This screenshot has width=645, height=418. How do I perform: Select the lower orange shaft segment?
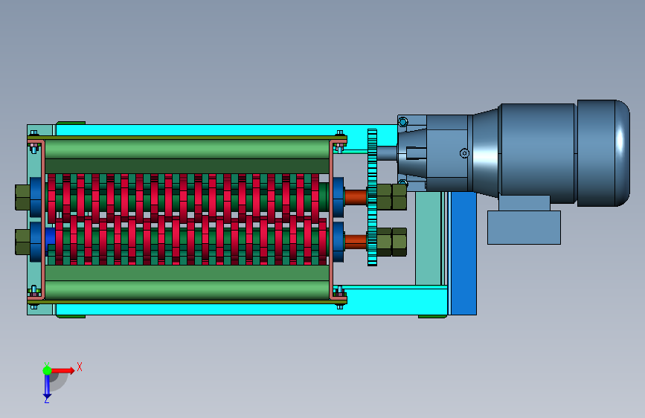tap(356, 242)
